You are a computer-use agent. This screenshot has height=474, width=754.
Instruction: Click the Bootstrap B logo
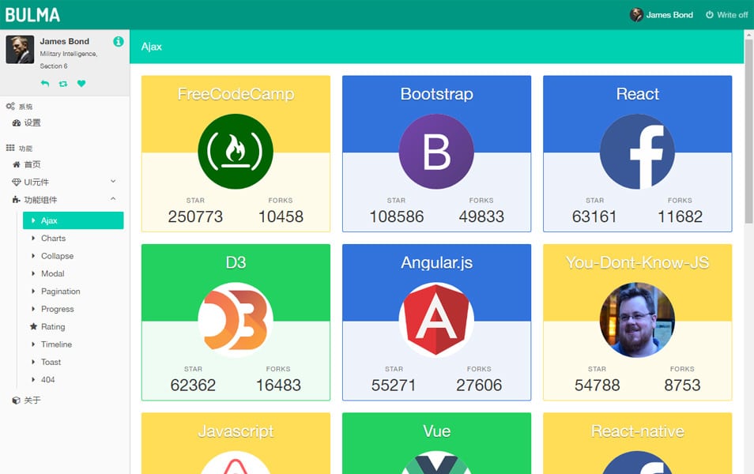tap(436, 152)
